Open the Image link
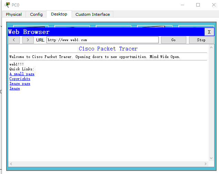The height and width of the screenshot is (174, 219). point(15,89)
